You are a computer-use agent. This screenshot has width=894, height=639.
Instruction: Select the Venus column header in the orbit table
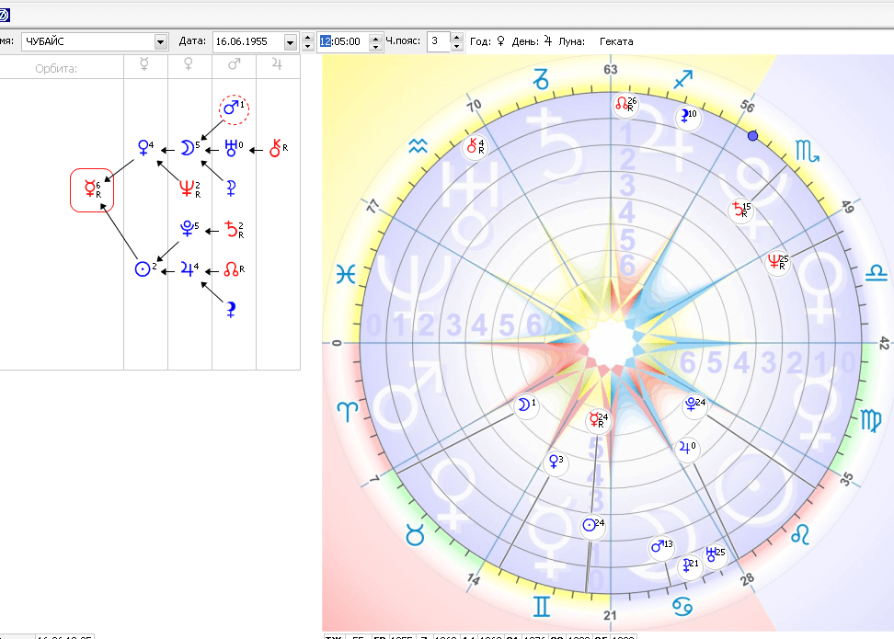[x=189, y=65]
